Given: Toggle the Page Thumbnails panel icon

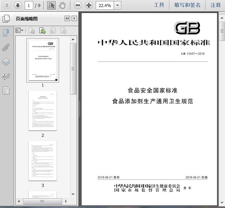Looking at the screenshot, I should (6, 19).
